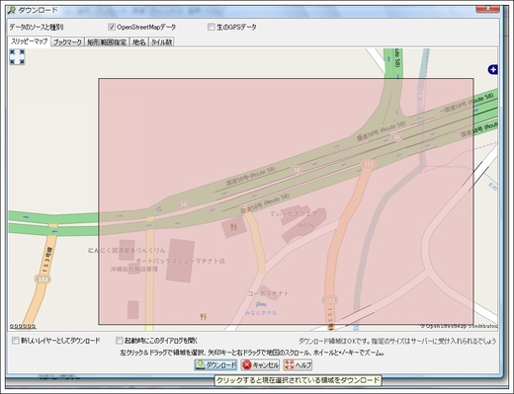Check download as new layer option

(16, 341)
